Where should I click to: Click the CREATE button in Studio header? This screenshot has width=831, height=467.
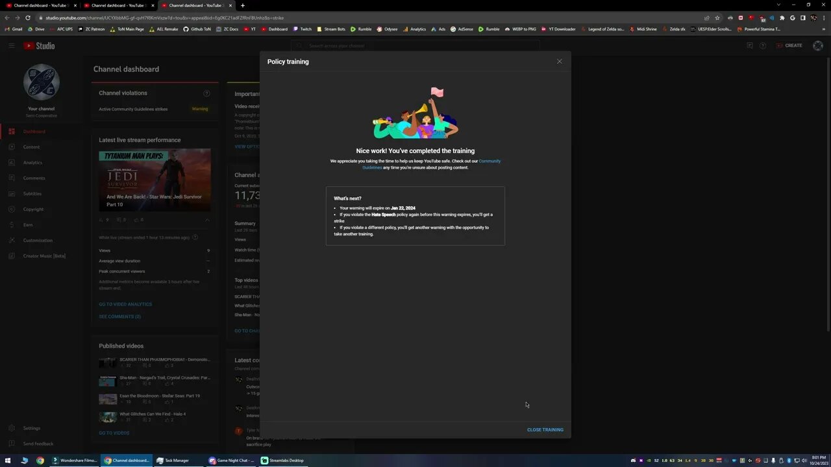coord(789,45)
